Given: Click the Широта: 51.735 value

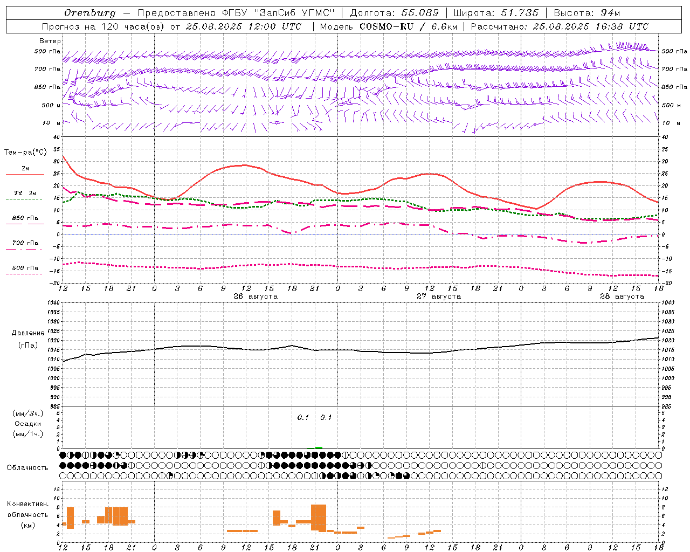Looking at the screenshot, I should click(496, 13).
